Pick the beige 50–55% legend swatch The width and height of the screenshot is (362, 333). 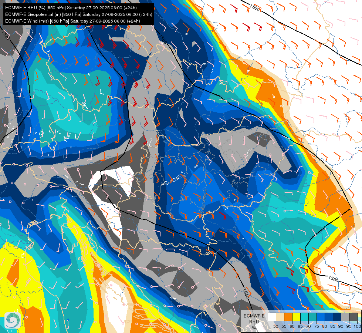[280, 317]
